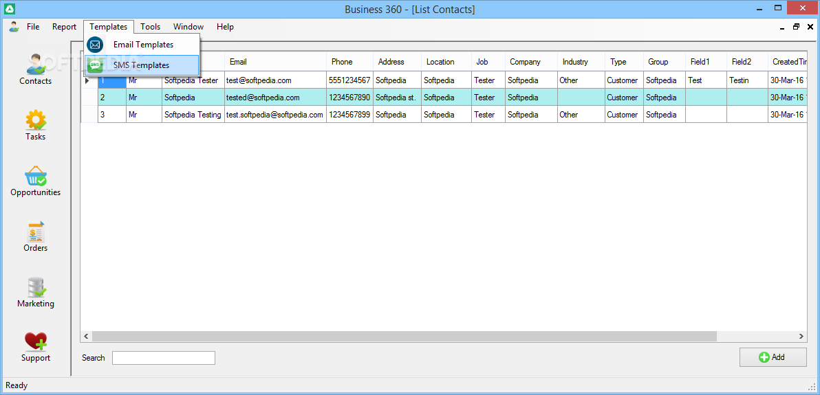The height and width of the screenshot is (395, 820).
Task: Sort by the Company column header
Action: 531,62
